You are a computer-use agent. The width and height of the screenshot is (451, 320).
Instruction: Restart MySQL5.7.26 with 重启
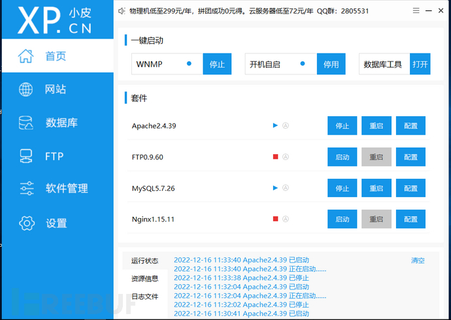pos(376,188)
